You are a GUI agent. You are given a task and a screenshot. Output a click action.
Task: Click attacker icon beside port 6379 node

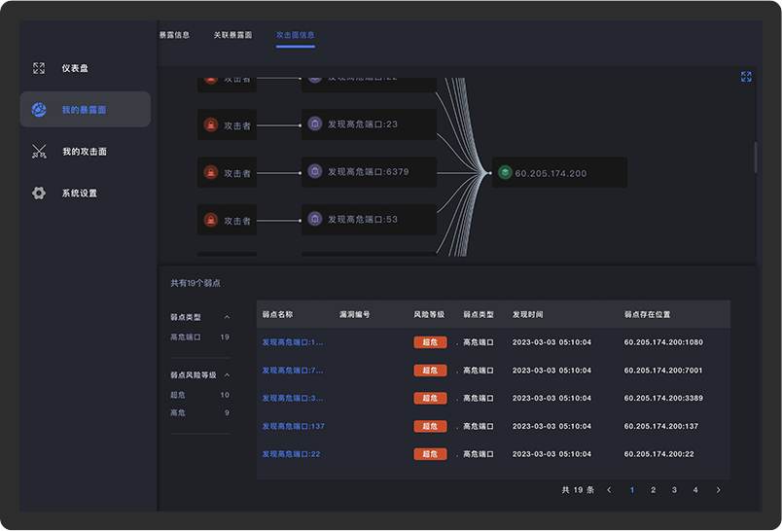tap(211, 172)
